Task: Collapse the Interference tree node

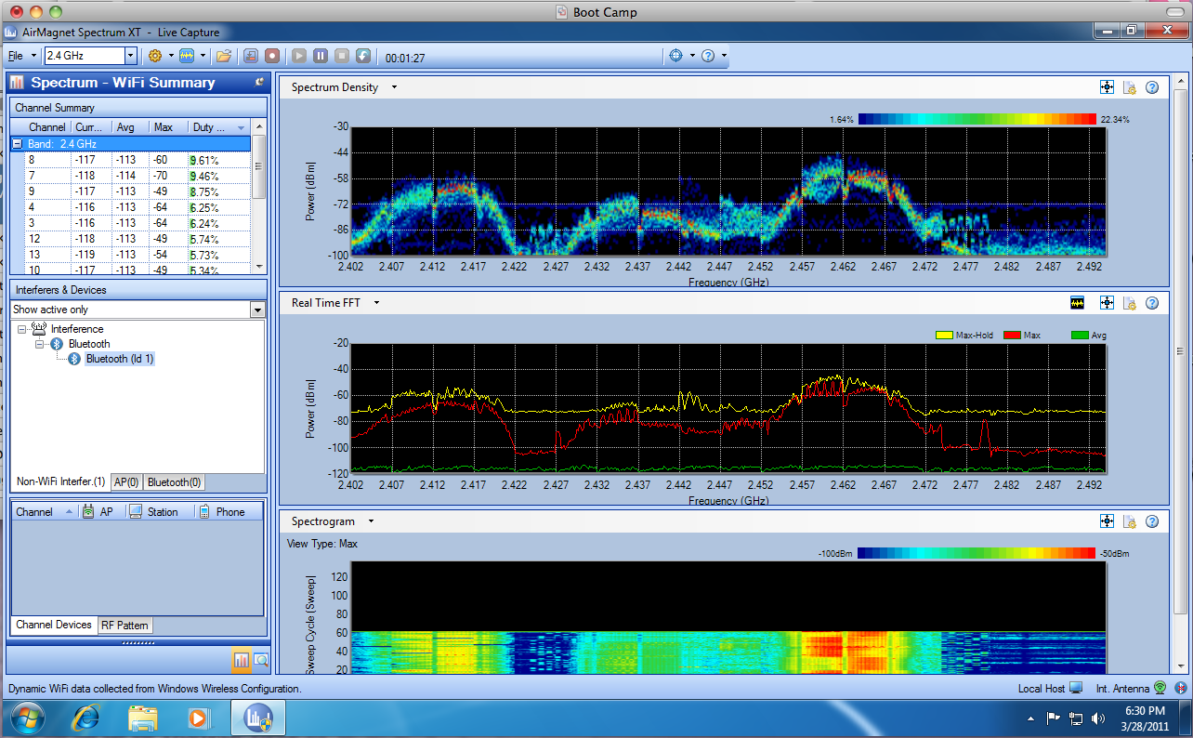Action: 22,329
